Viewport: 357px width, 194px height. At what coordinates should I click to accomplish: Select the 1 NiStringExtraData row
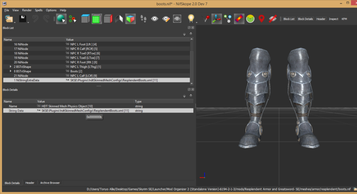pyautogui.click(x=97, y=80)
